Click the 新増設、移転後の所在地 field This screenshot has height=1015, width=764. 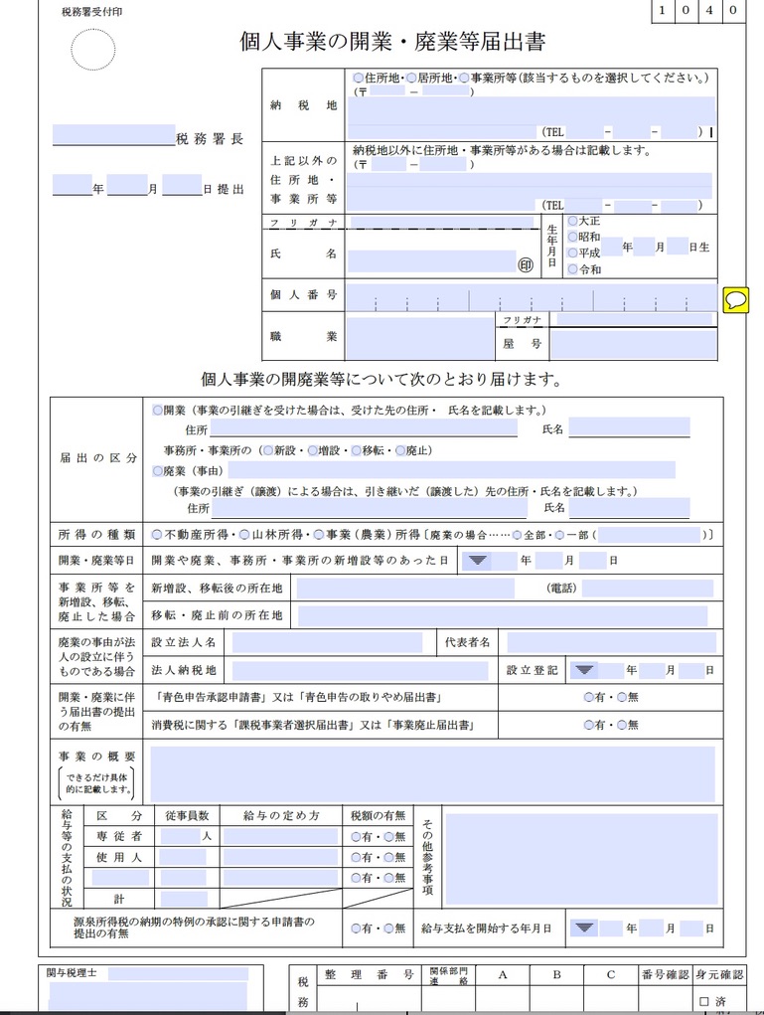[x=405, y=589]
